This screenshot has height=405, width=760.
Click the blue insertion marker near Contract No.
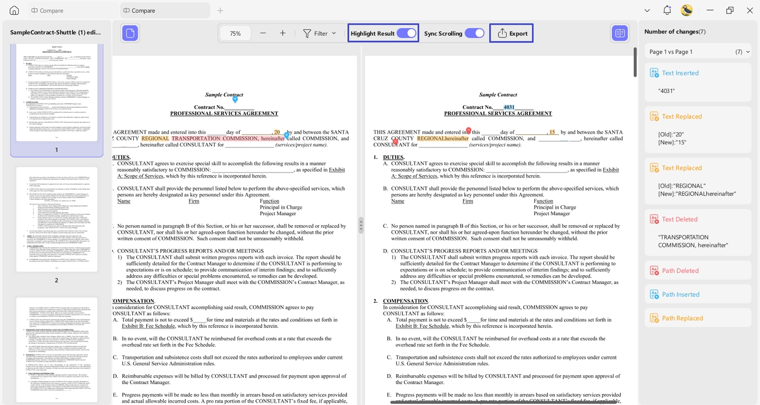235,100
